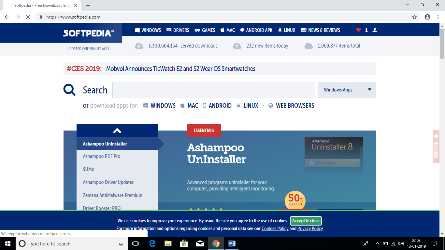
Task: Click Accept & close cookies button
Action: tap(306, 221)
